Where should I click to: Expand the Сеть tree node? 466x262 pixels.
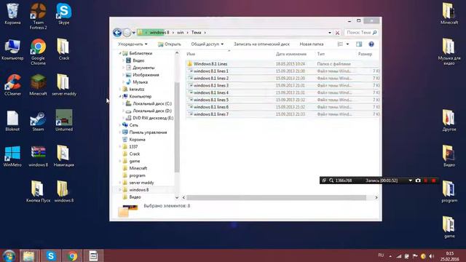point(120,125)
